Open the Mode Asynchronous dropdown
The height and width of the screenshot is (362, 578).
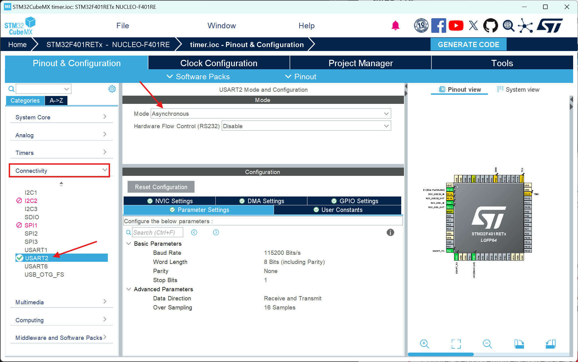click(271, 114)
